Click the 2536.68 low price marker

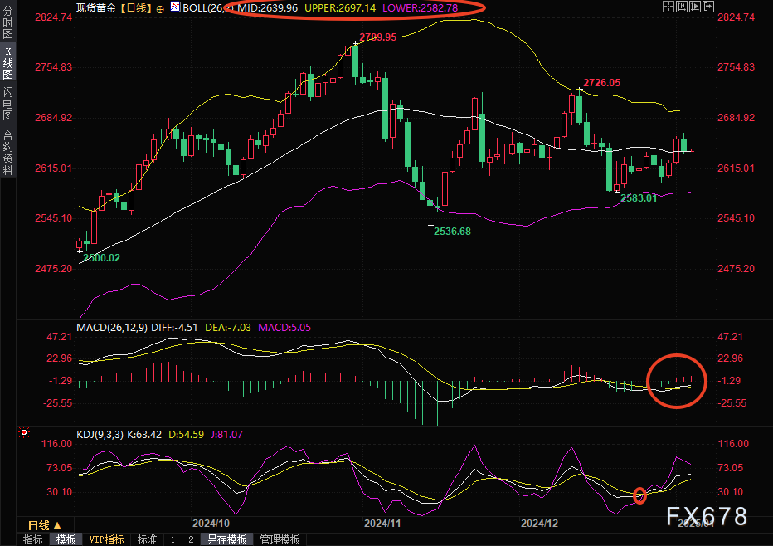(451, 232)
